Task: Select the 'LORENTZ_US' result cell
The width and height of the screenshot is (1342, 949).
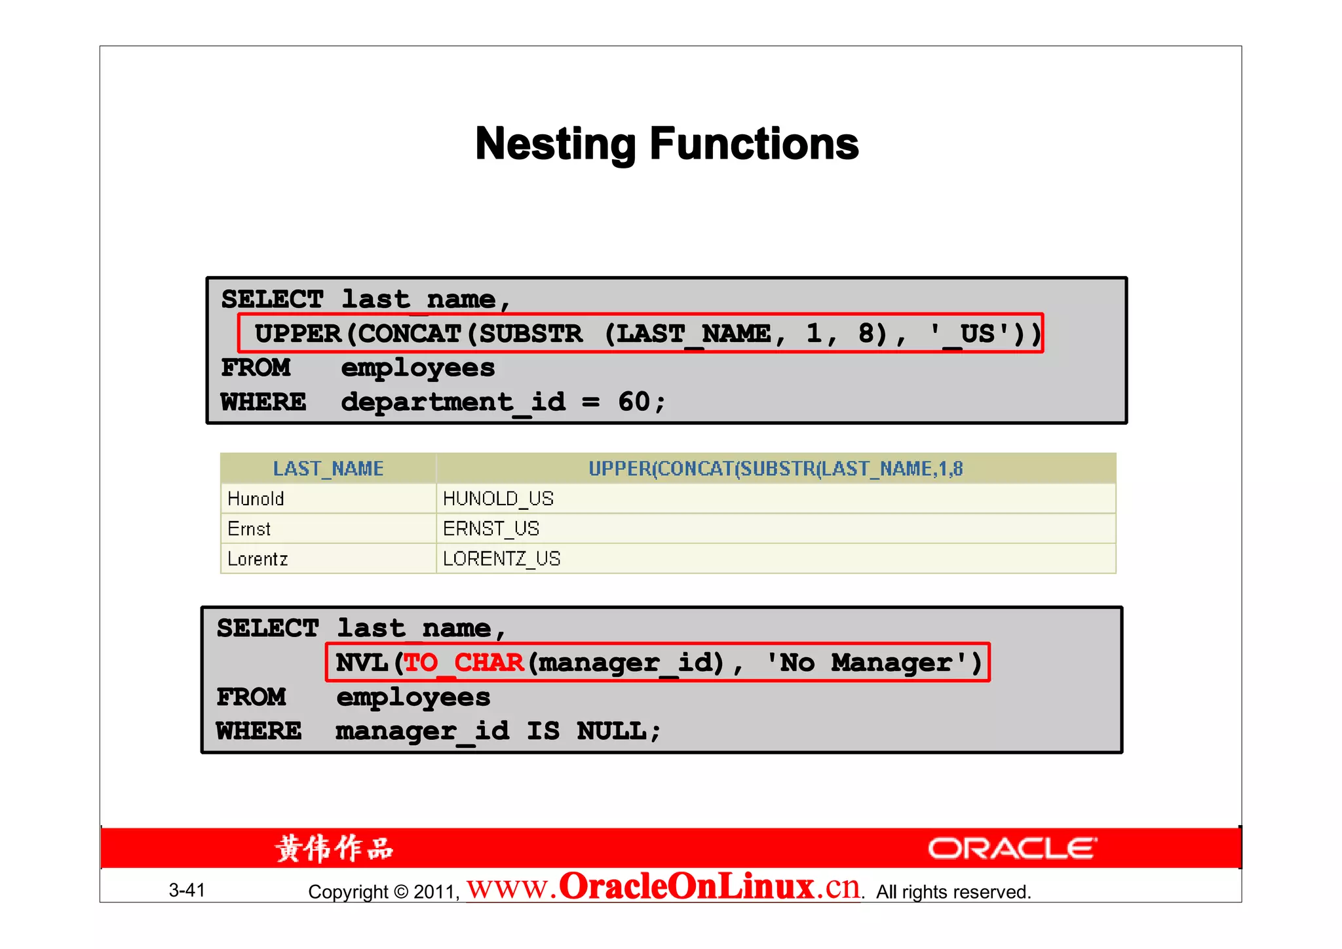Action: pos(776,558)
